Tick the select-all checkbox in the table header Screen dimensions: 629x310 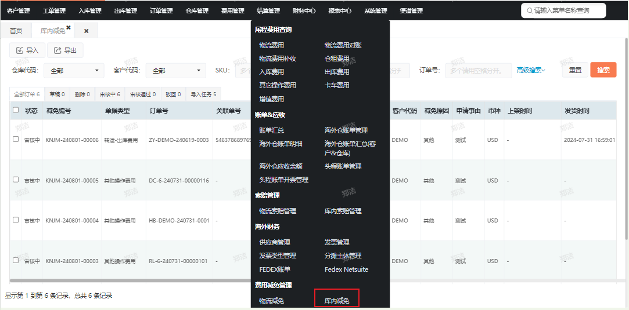tap(16, 110)
